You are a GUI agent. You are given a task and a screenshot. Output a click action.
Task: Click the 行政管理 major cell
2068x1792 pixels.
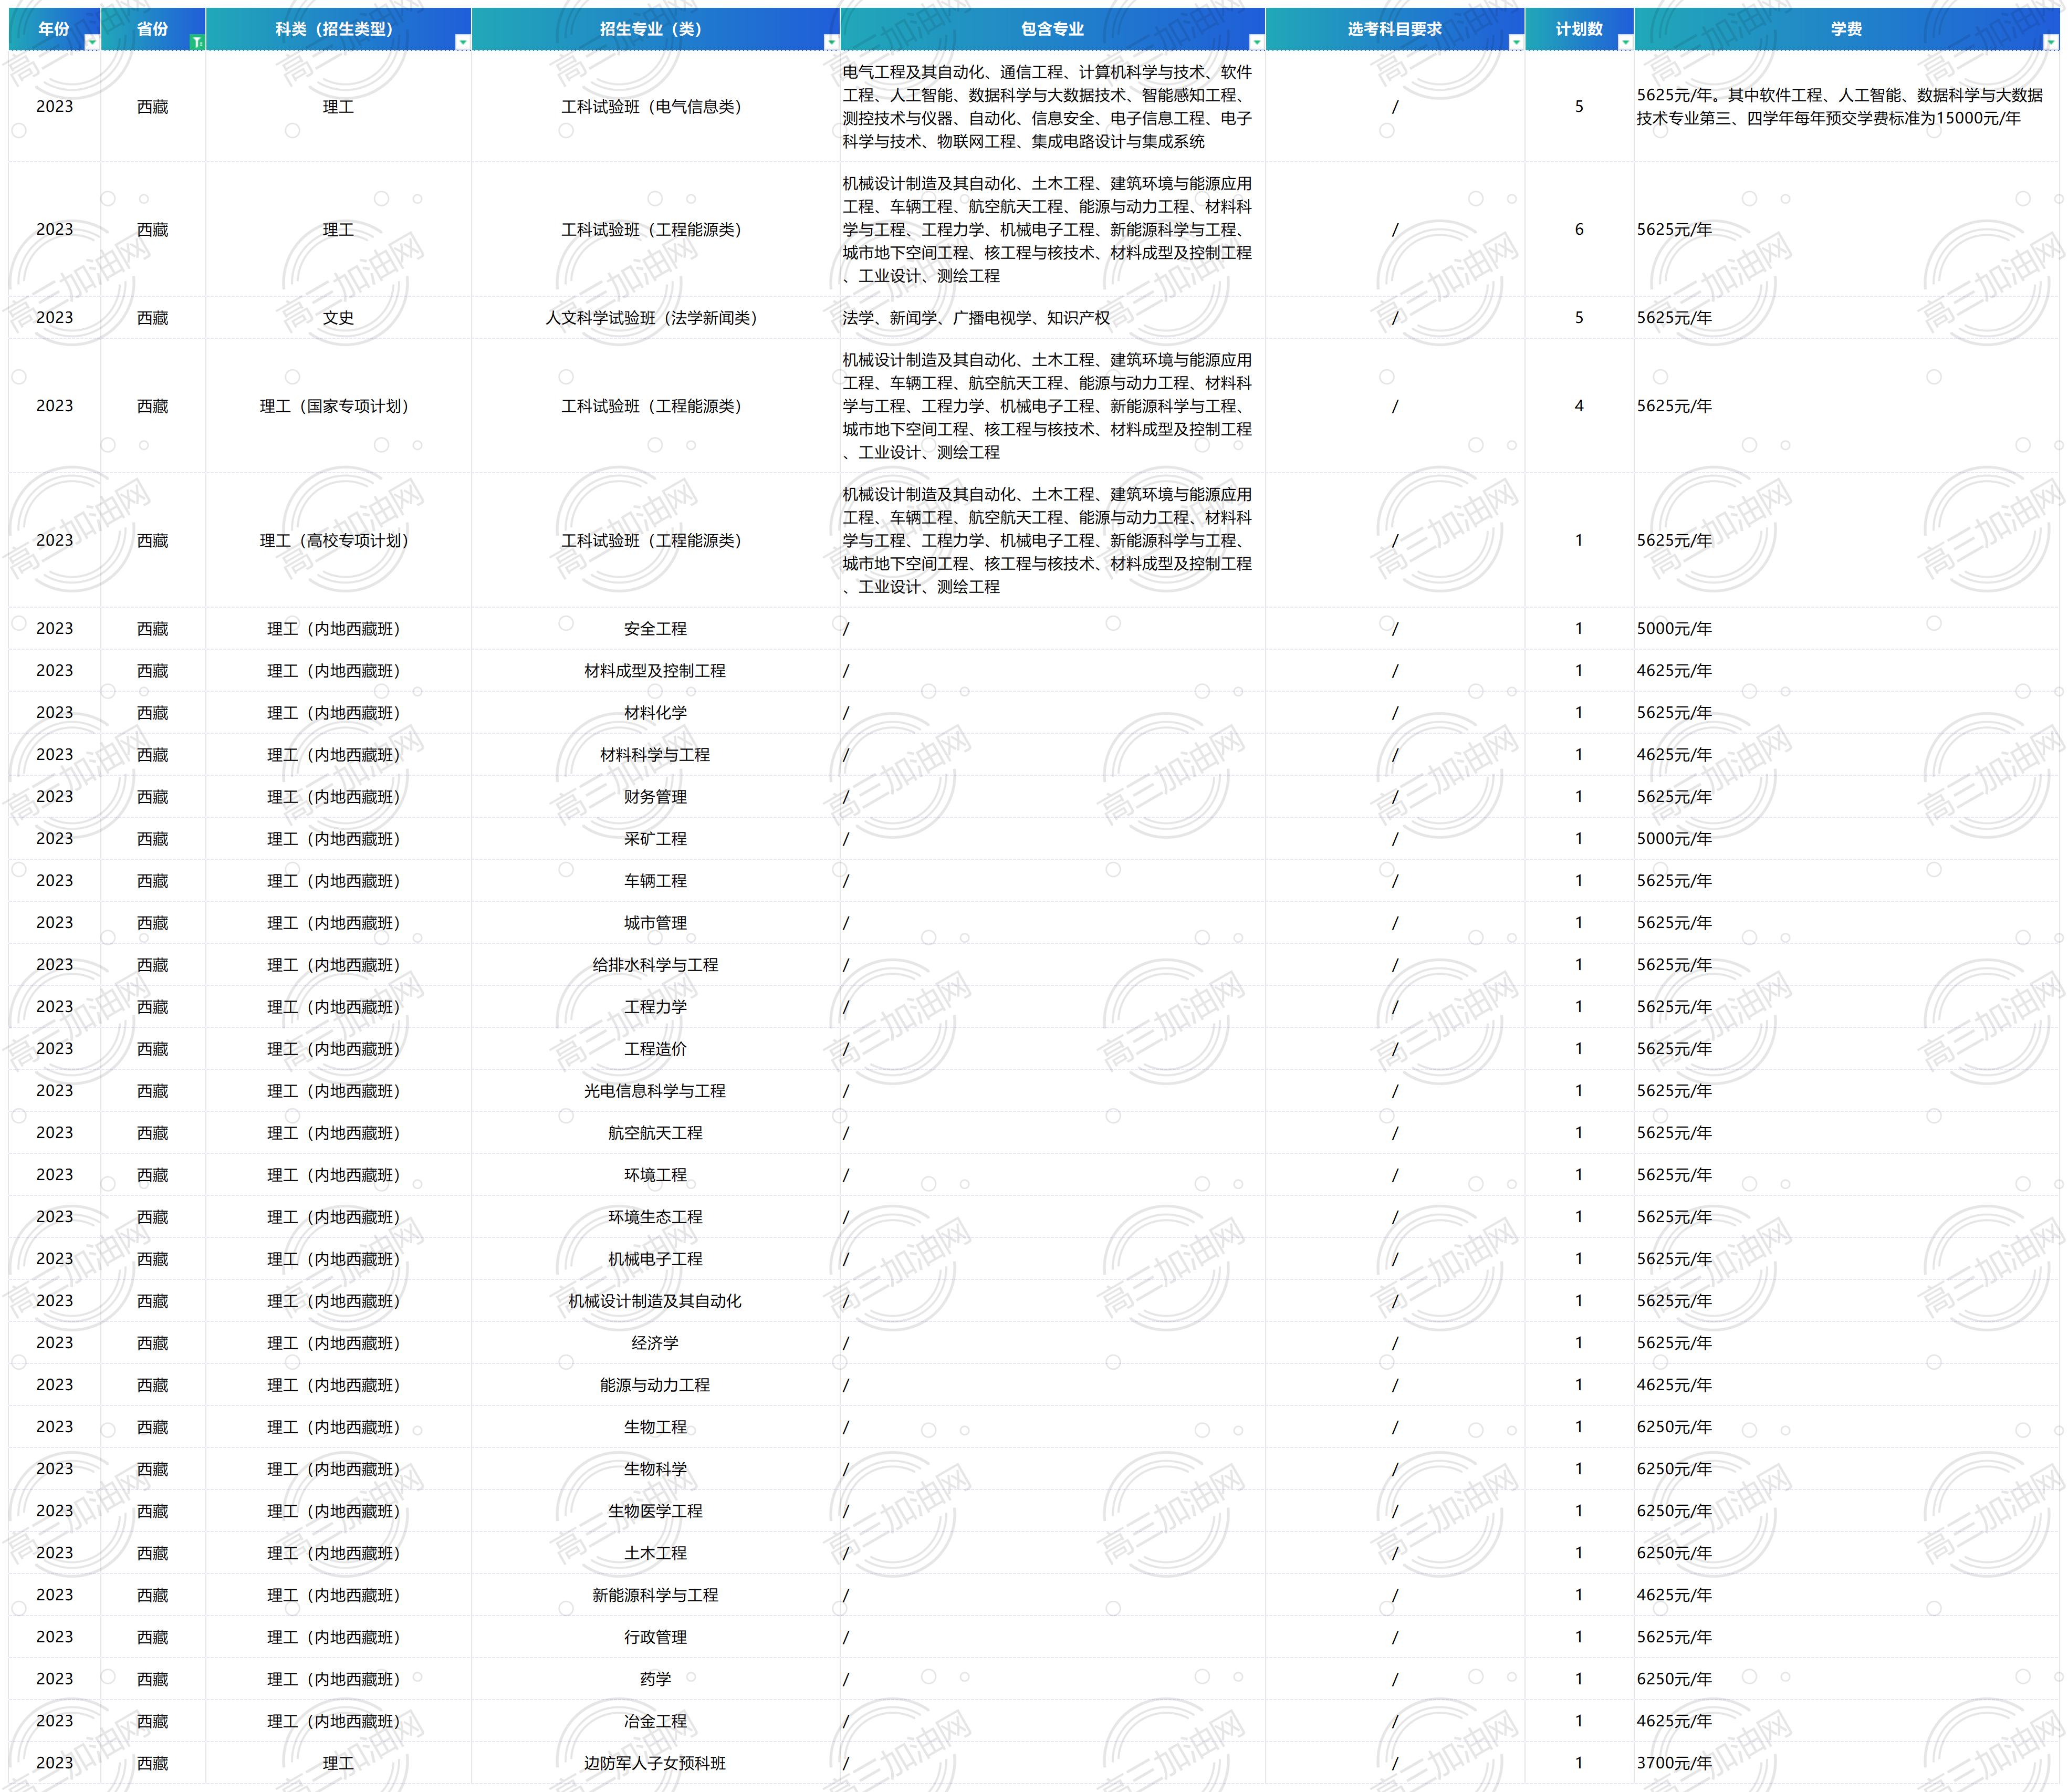click(655, 1637)
